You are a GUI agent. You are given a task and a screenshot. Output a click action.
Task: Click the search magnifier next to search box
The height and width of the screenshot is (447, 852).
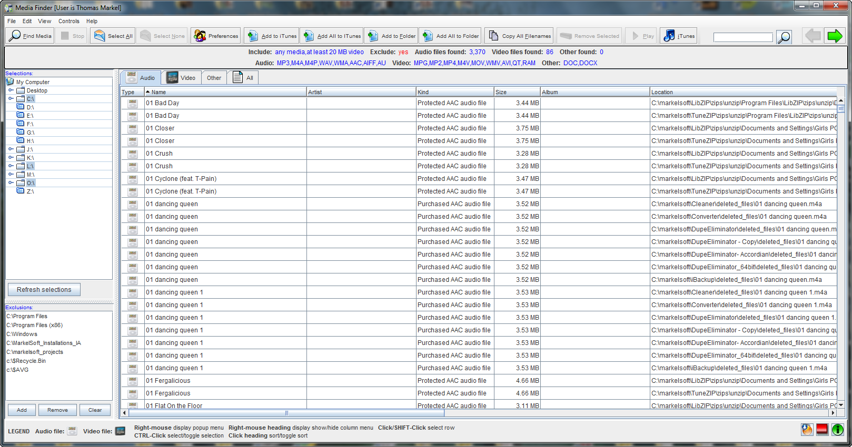coord(784,37)
